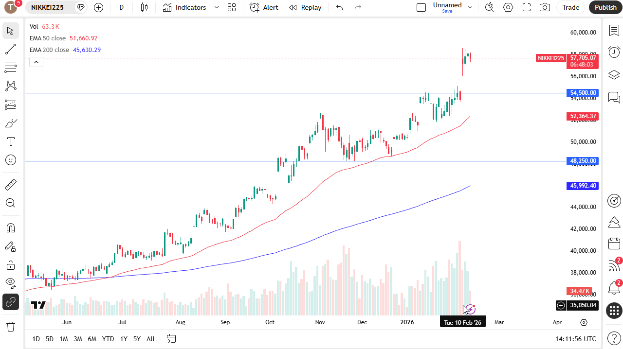Select the 1Y date range
The width and height of the screenshot is (623, 349).
(x=124, y=339)
